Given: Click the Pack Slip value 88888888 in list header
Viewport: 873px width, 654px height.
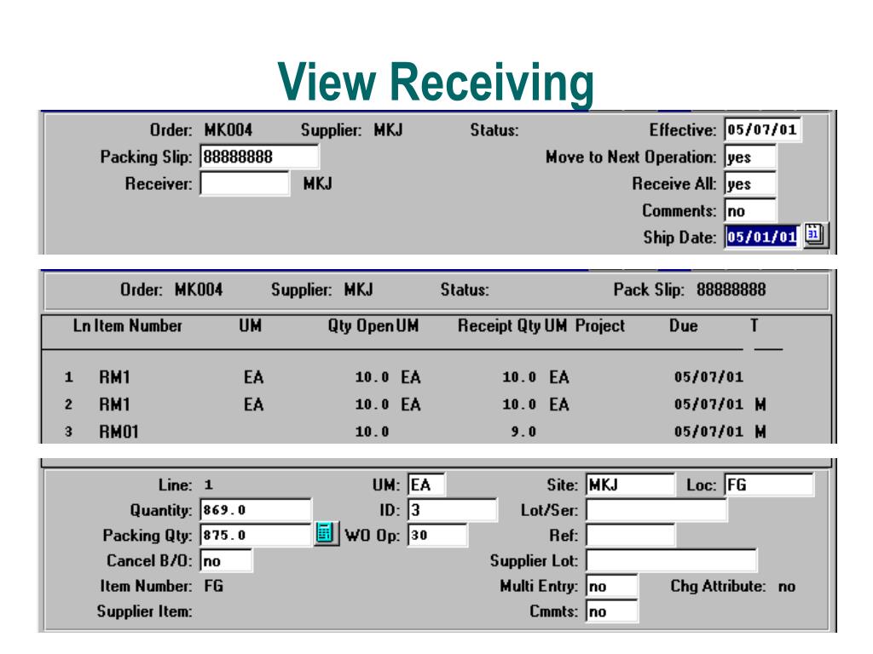Looking at the screenshot, I should (731, 290).
